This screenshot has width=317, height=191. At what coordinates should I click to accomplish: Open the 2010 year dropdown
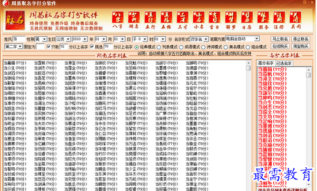pos(80,39)
